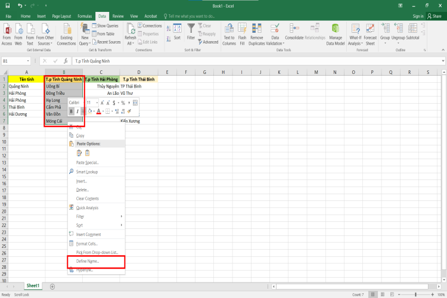Sort A to Z ascending icon
Screen dimensions: 447x298
pyautogui.click(x=169, y=29)
